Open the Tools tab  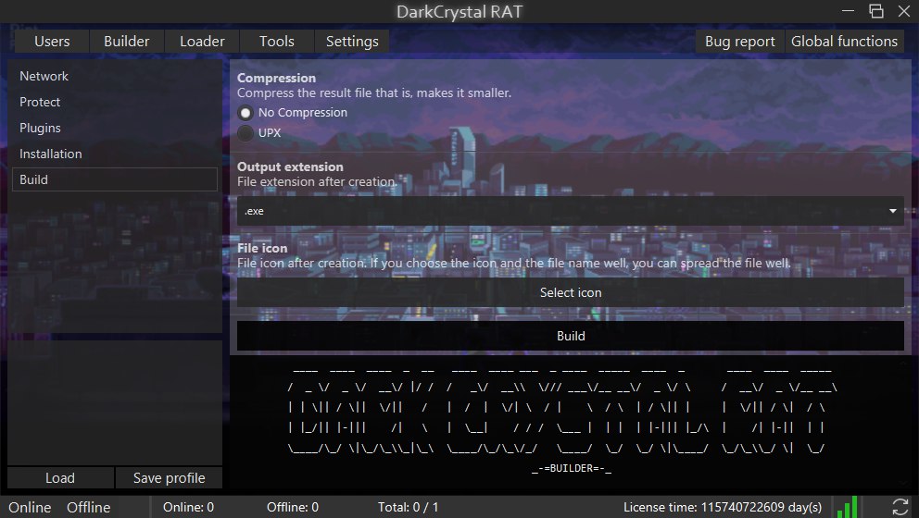[277, 42]
